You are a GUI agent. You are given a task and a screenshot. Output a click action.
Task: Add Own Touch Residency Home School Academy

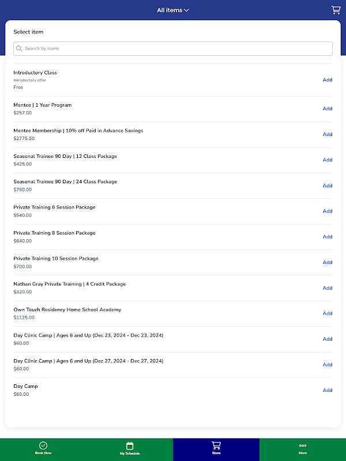(x=327, y=313)
